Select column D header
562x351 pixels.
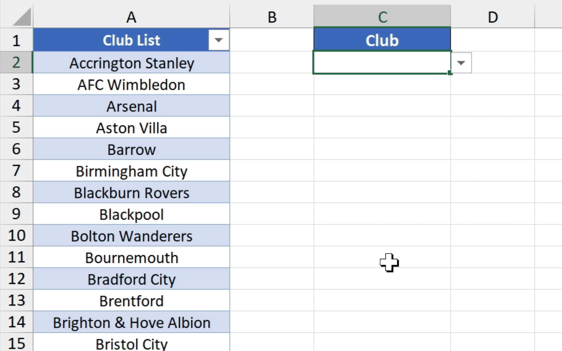click(x=492, y=17)
